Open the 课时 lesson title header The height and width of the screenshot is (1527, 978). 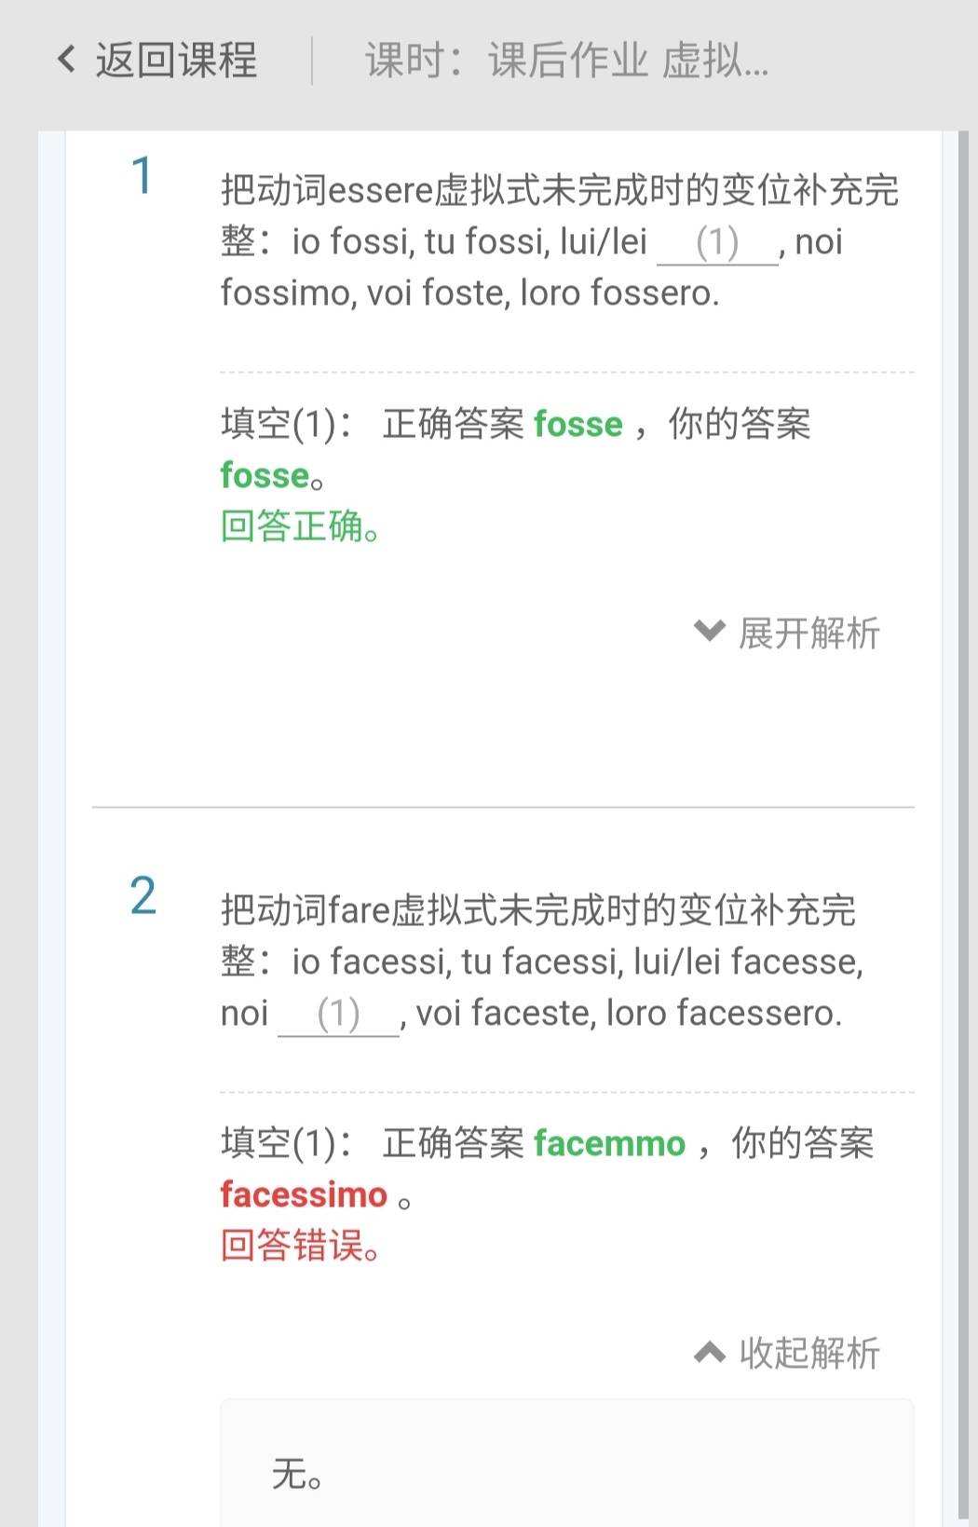click(x=566, y=61)
